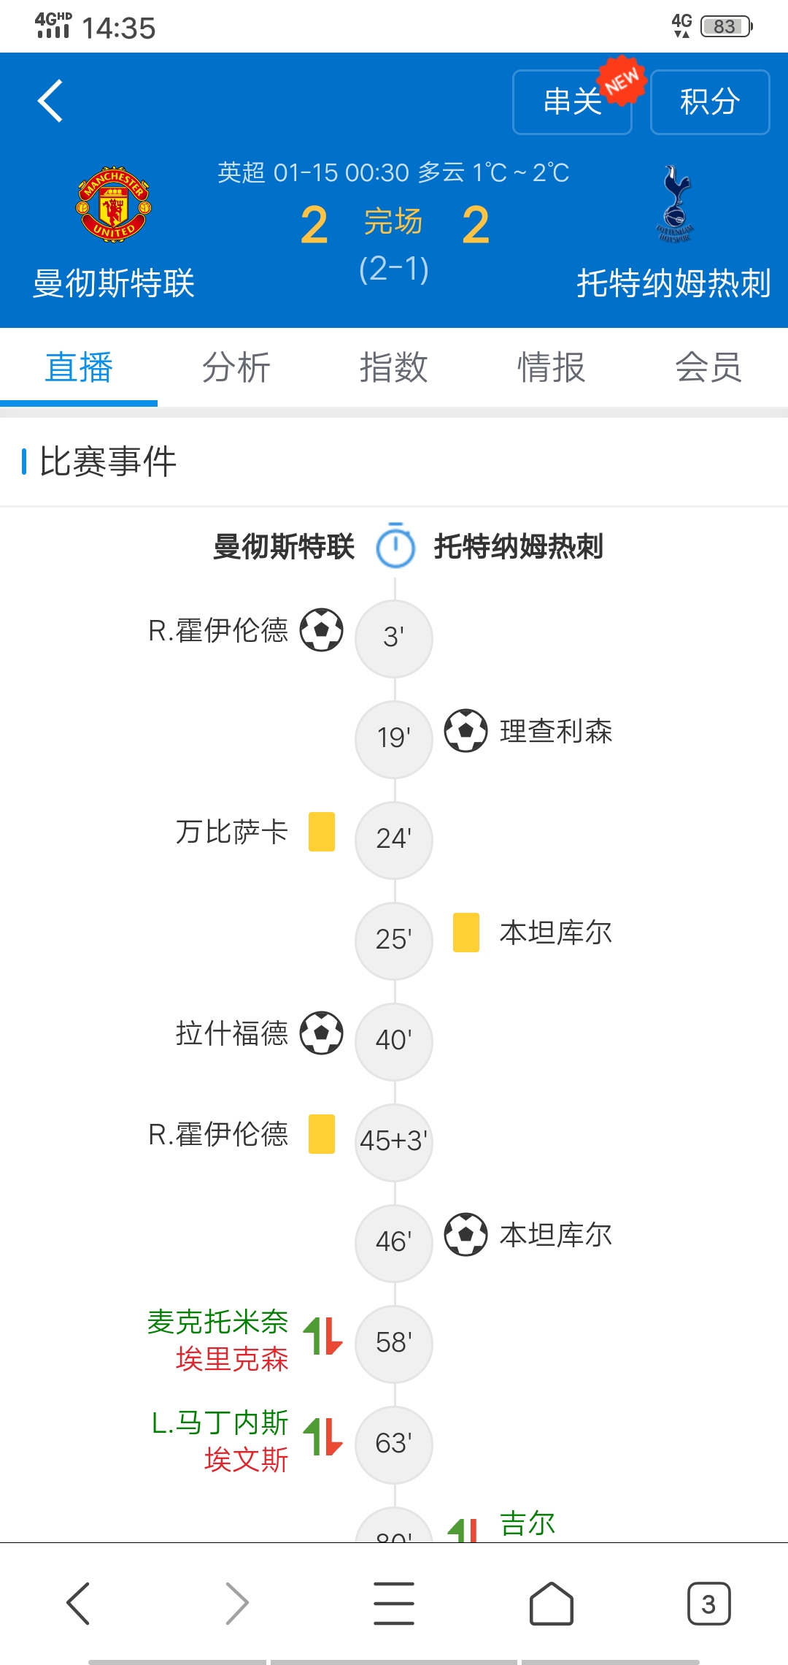Tap the goal ball icon beside 理查利森

tap(466, 730)
